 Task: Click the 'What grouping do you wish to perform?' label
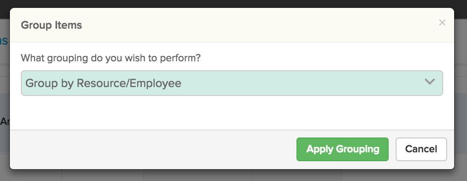click(x=111, y=58)
